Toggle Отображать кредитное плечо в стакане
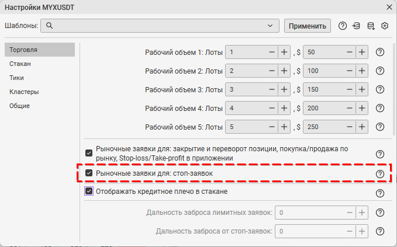Screen dimensions: 397x247 point(89,191)
